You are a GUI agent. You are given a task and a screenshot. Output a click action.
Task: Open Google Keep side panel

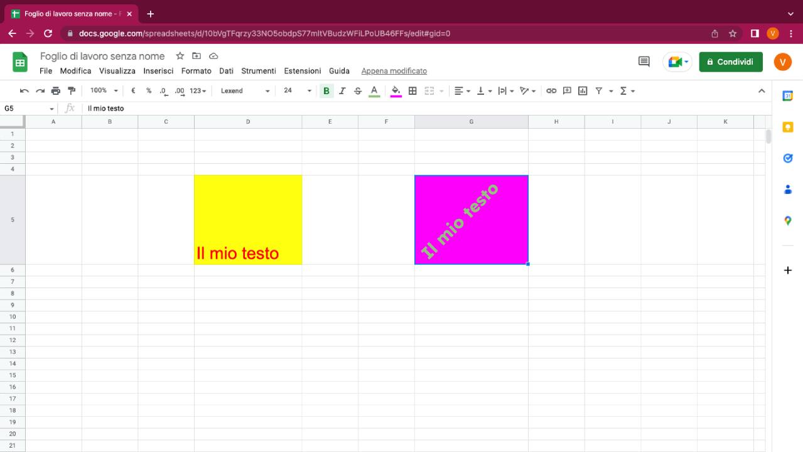788,127
